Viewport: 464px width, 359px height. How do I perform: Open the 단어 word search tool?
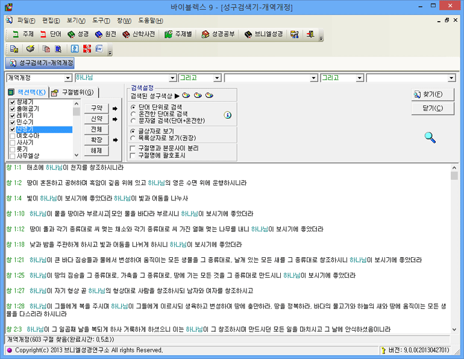51,34
